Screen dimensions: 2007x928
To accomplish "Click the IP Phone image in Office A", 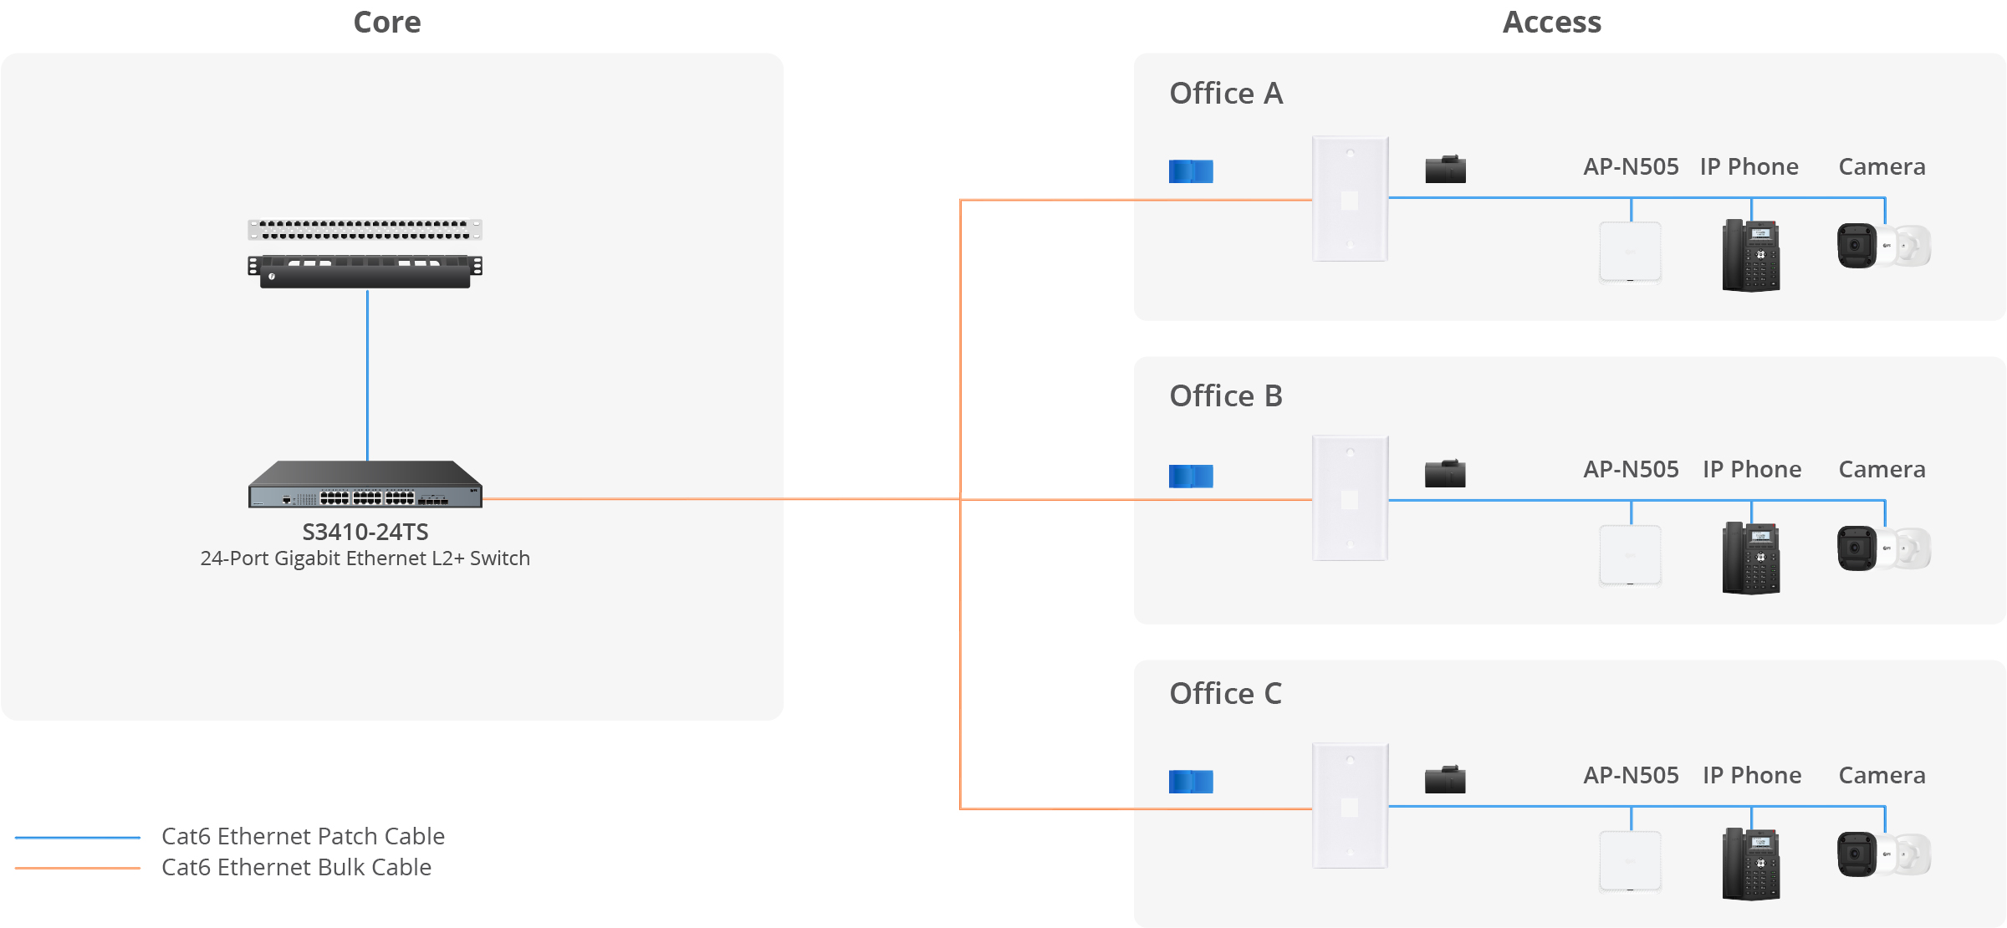I will click(1751, 255).
